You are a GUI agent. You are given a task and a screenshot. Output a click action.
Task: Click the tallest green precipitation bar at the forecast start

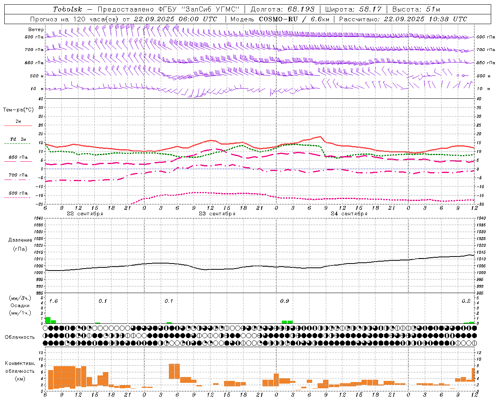click(x=48, y=320)
